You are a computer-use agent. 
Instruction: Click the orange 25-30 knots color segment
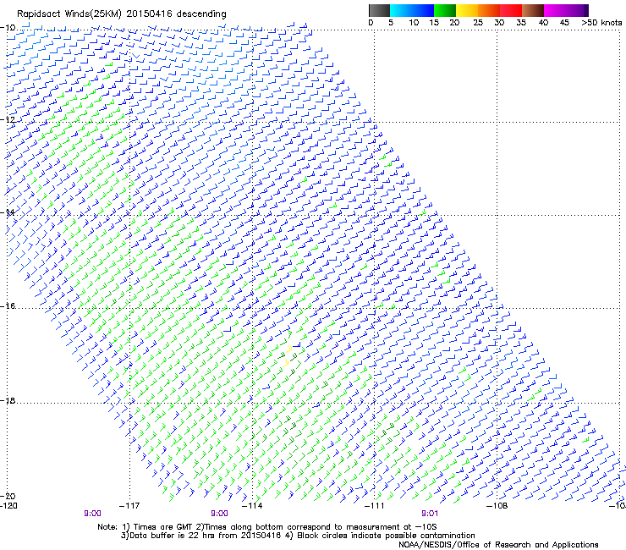point(489,10)
